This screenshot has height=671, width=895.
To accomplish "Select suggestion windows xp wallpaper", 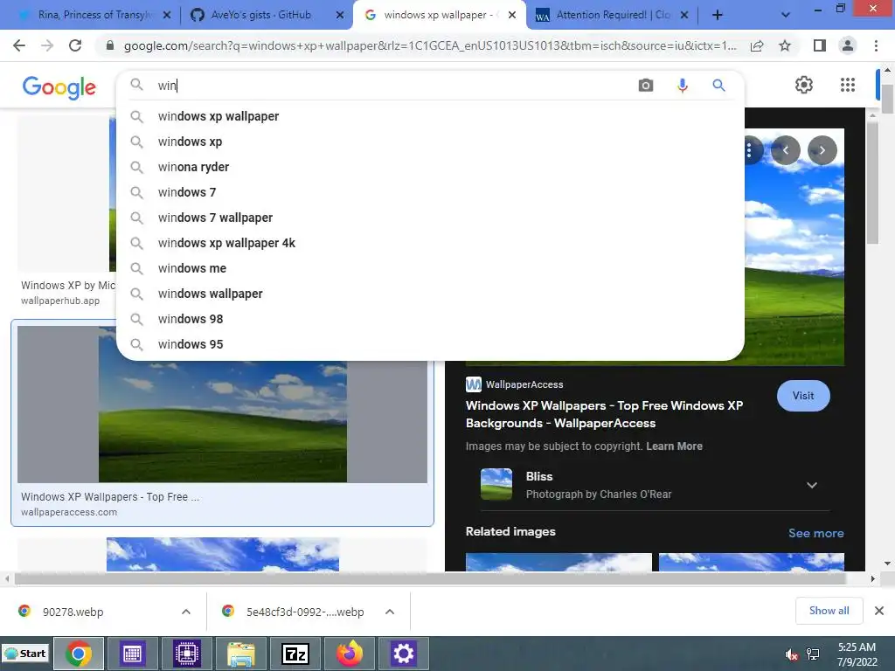I will tap(430, 116).
